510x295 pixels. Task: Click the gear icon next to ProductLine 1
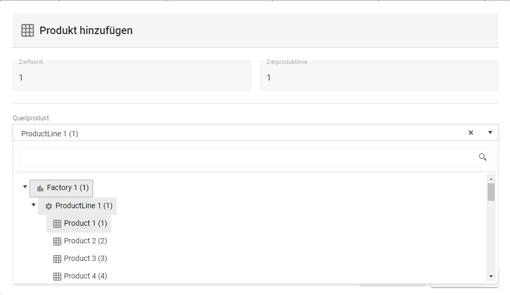[48, 206]
